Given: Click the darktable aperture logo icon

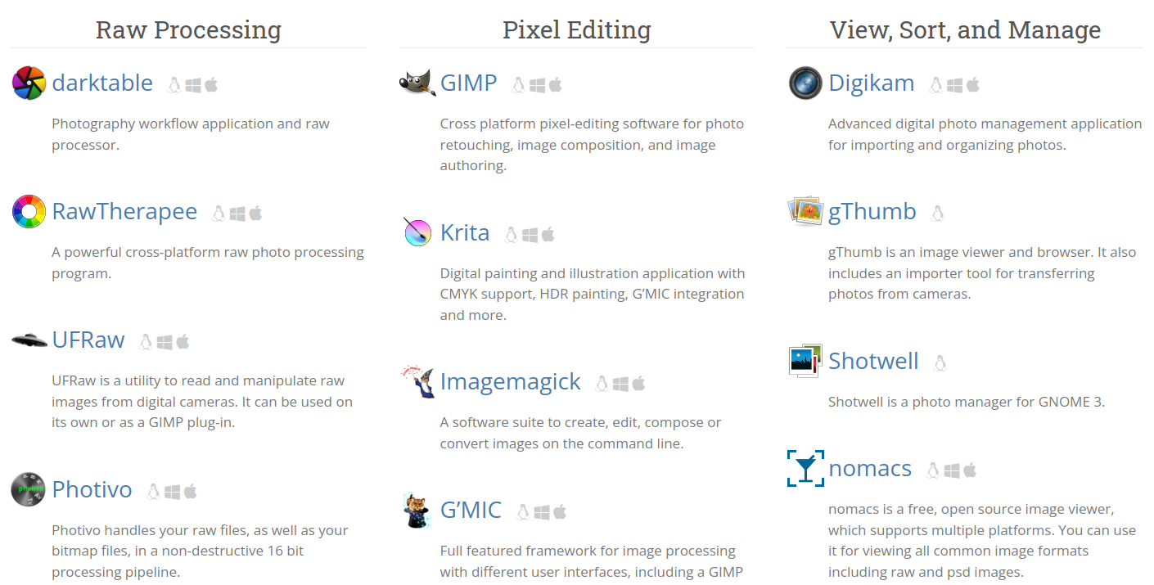Looking at the screenshot, I should pos(29,83).
